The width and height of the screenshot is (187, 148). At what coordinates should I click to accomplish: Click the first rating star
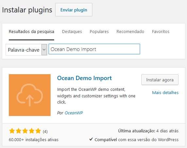12,131
